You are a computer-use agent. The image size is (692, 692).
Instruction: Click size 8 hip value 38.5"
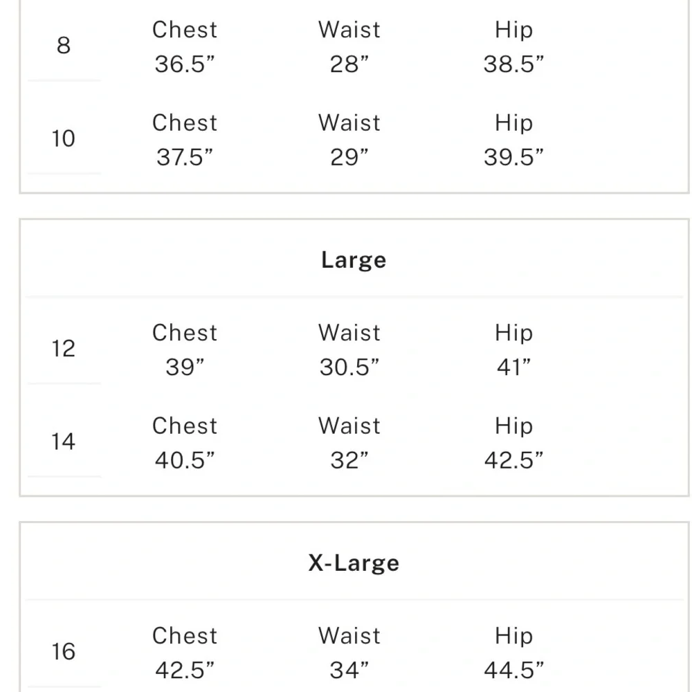513,64
